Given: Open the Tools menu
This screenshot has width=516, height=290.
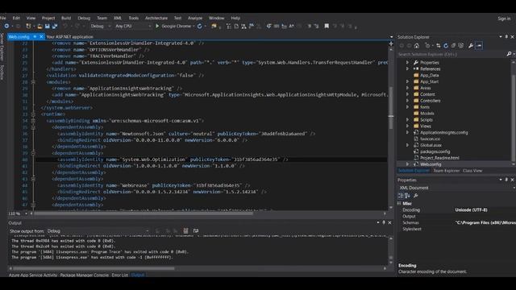Looking at the screenshot, I should 133,18.
